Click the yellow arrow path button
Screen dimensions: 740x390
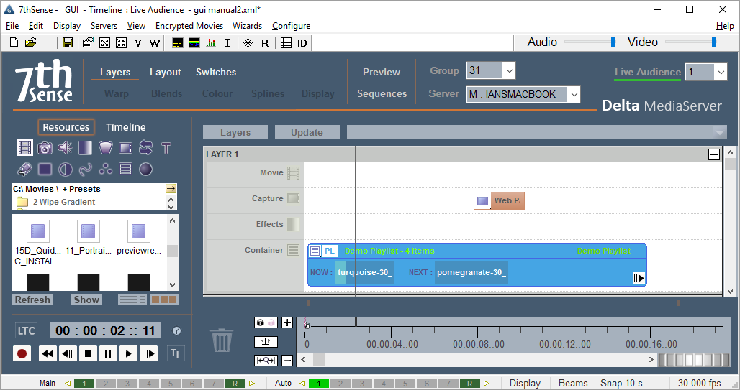(x=171, y=189)
